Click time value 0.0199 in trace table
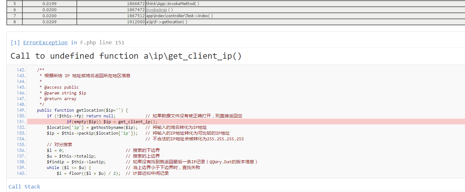This screenshot has height=192, width=465. tap(49, 4)
